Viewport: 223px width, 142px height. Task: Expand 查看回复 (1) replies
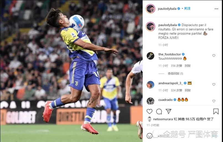pos(175,73)
